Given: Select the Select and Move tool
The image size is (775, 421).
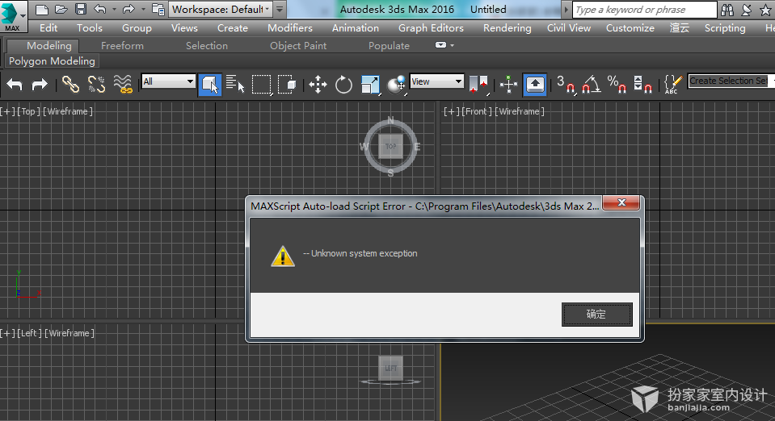Looking at the screenshot, I should (x=318, y=85).
